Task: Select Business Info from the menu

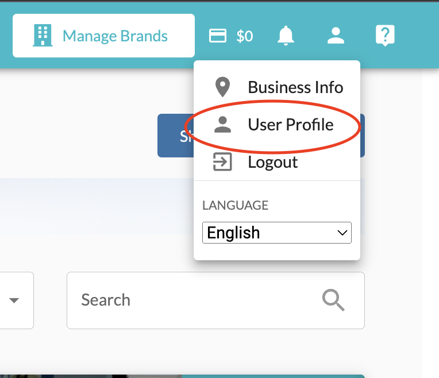Action: click(x=295, y=87)
